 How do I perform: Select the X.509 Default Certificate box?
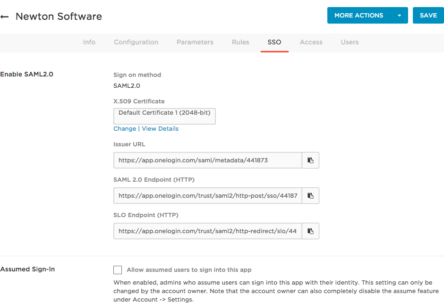[164, 116]
